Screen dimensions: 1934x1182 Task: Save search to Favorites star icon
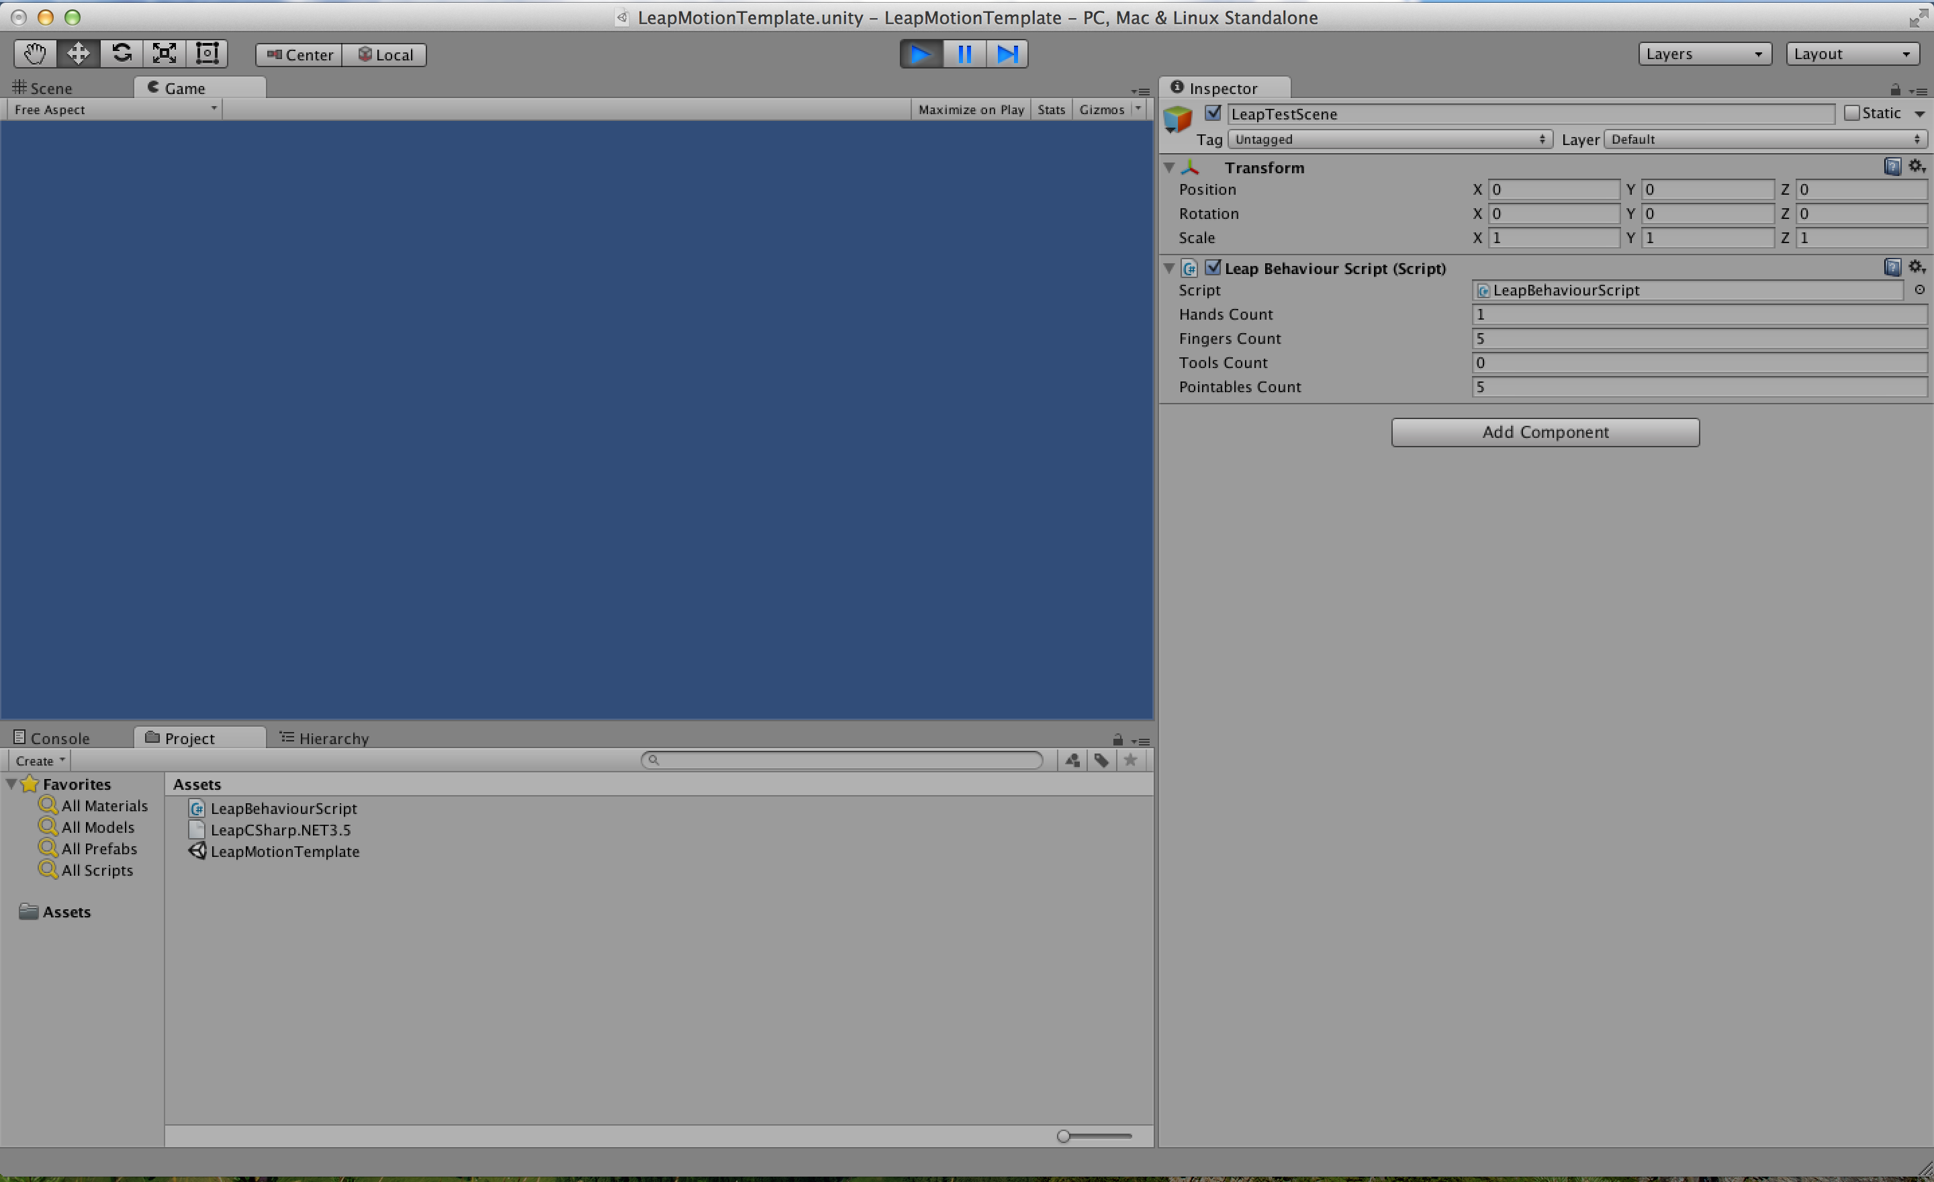pyautogui.click(x=1130, y=760)
